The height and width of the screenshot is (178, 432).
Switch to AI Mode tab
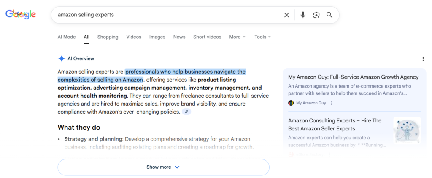tap(66, 37)
